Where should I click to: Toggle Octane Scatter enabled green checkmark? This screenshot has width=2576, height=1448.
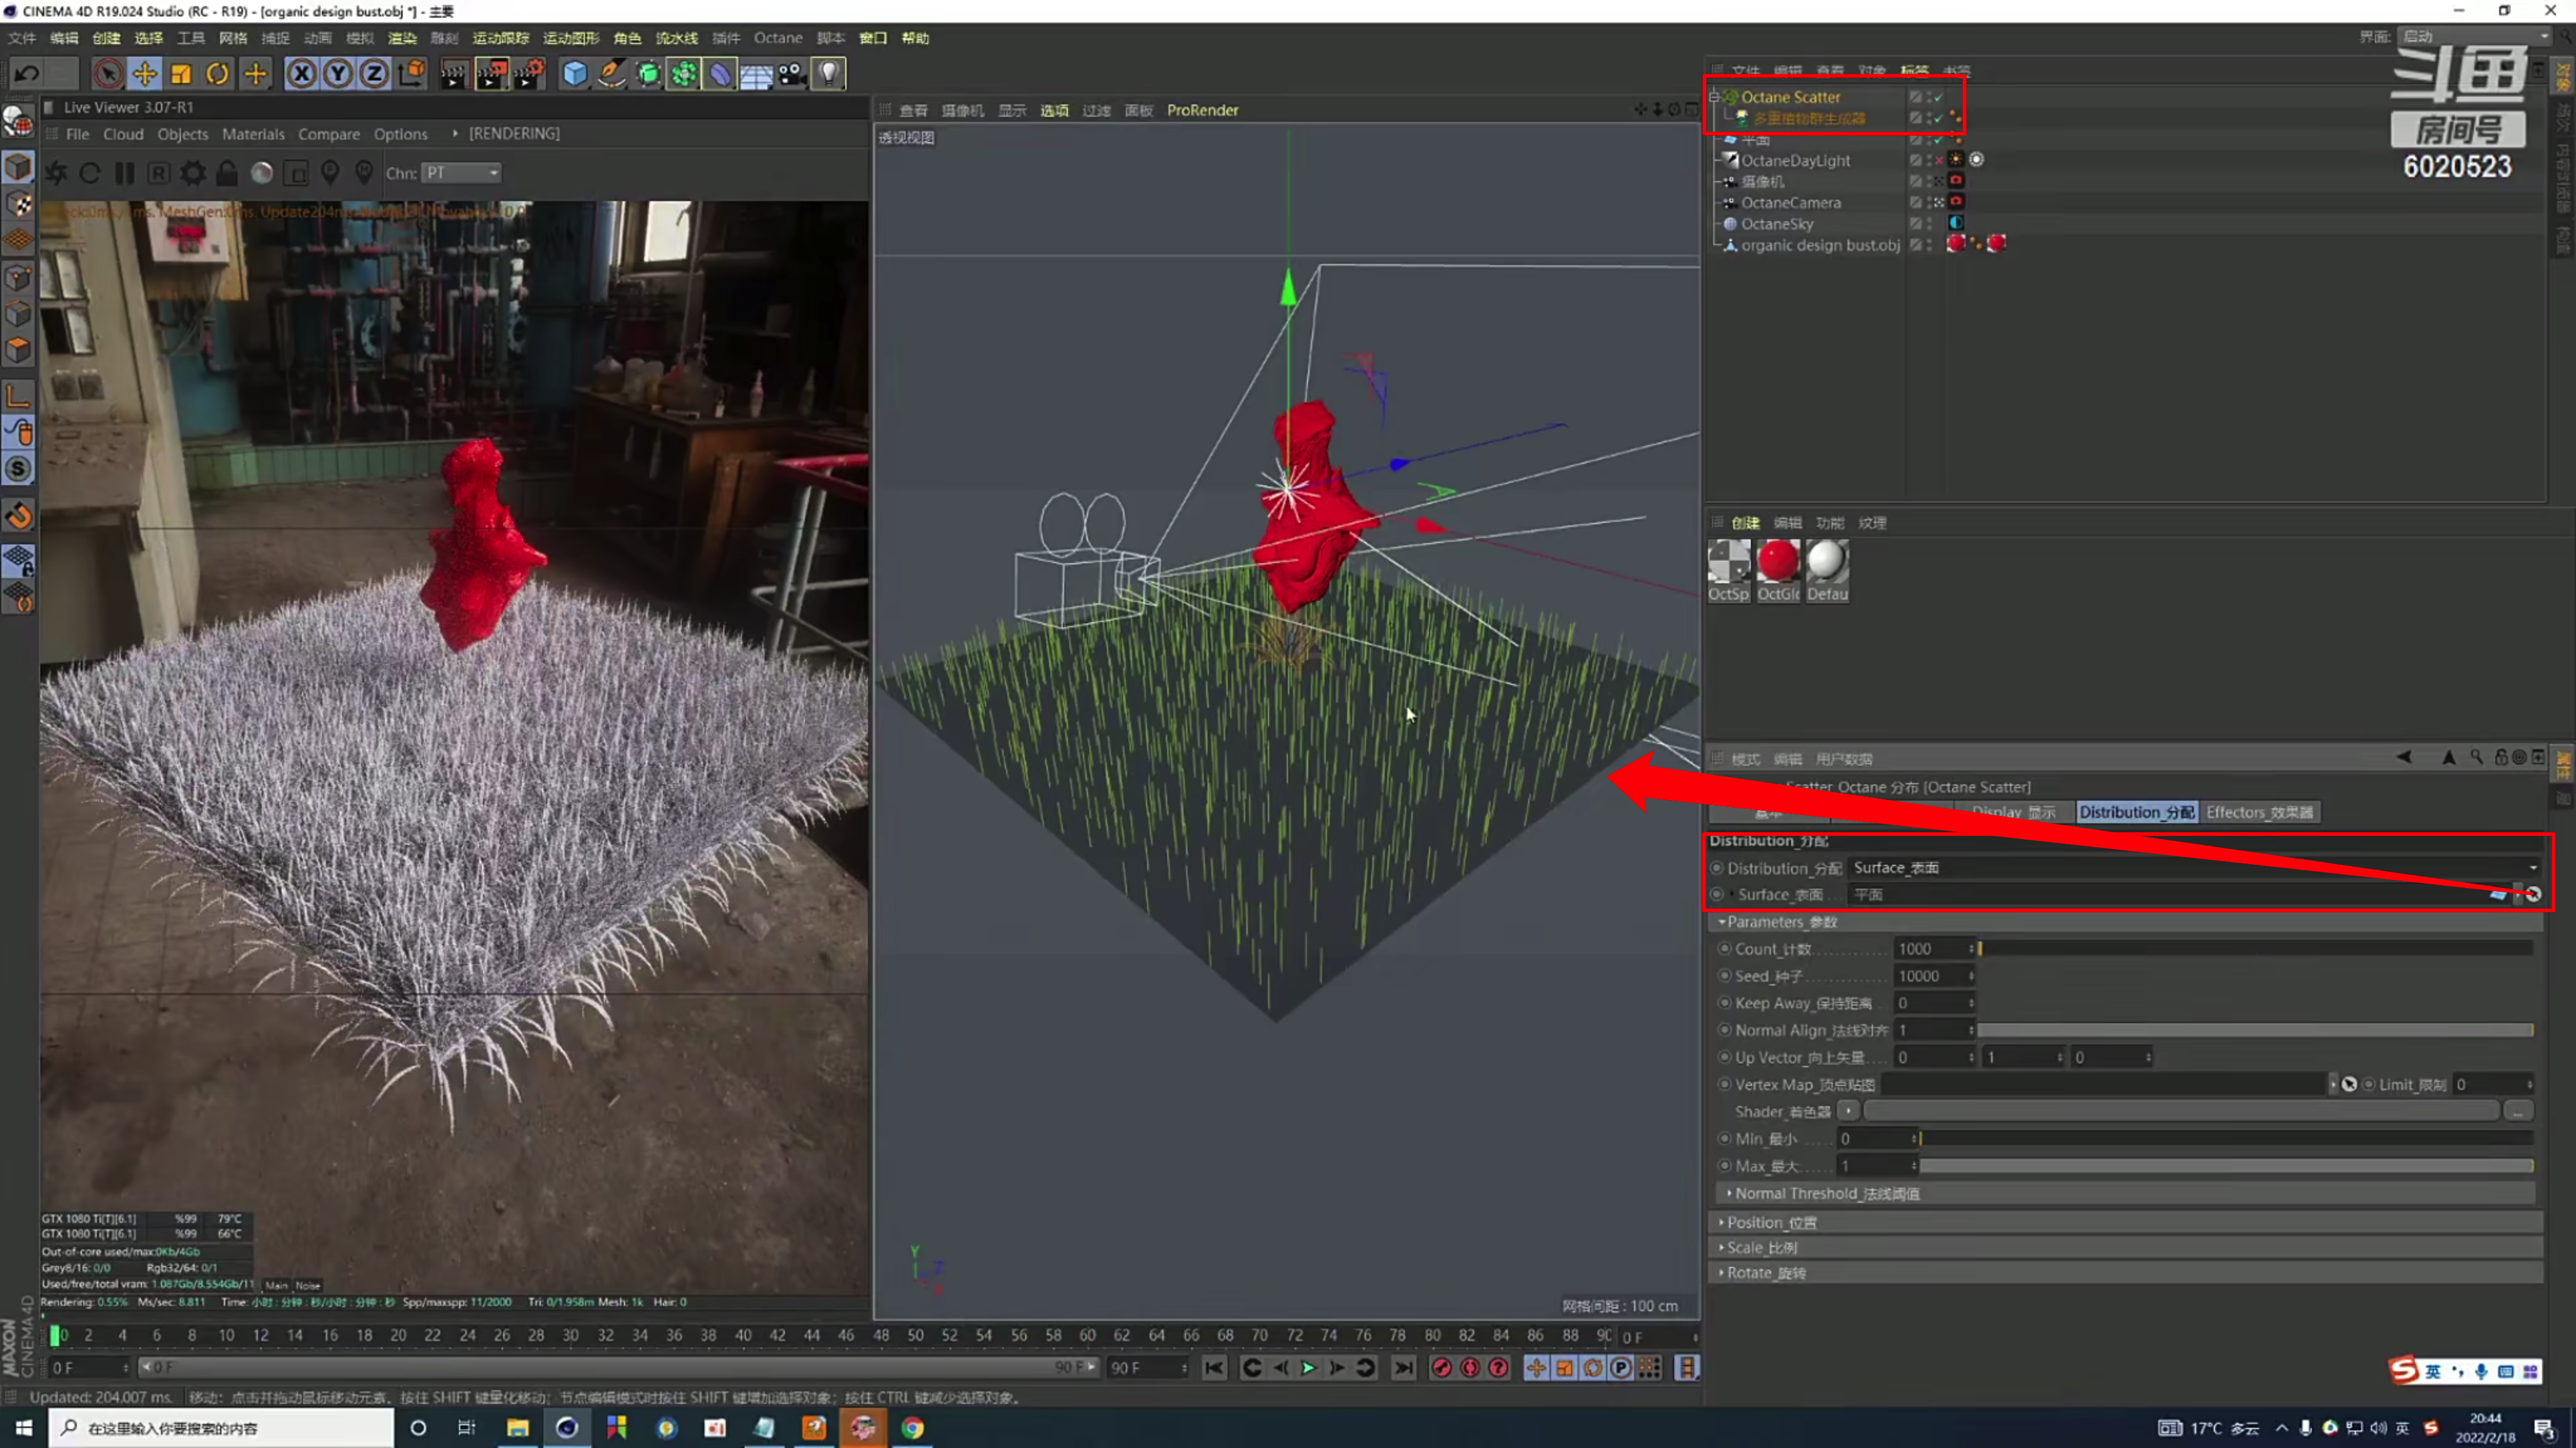[1938, 97]
